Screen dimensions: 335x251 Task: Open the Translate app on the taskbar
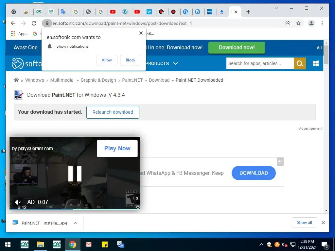pos(120,244)
